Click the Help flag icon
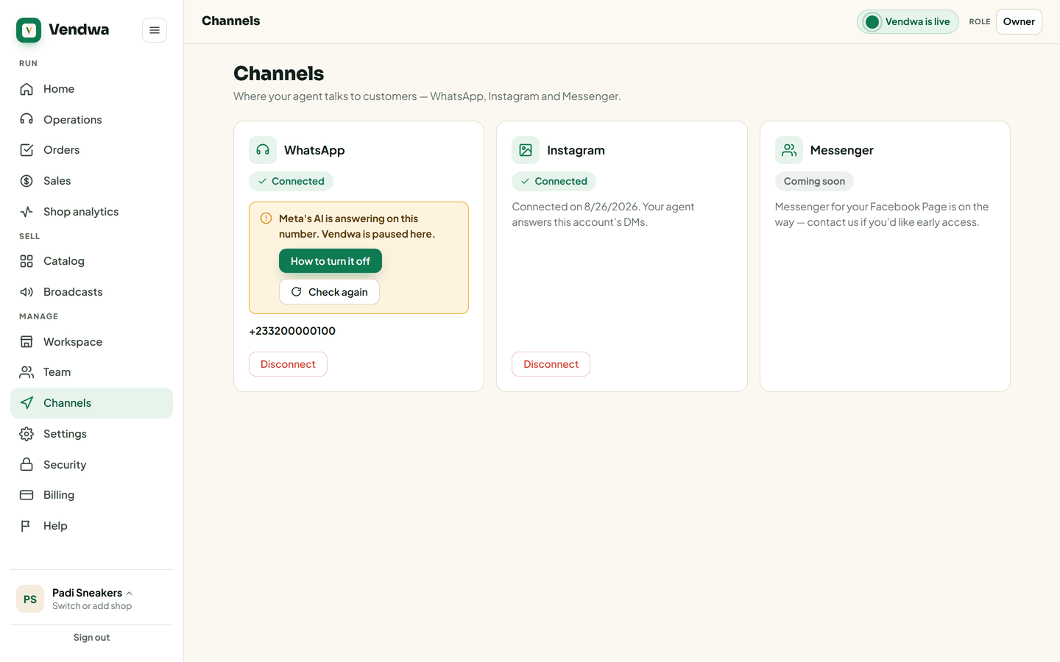This screenshot has height=662, width=1060. [x=26, y=526]
